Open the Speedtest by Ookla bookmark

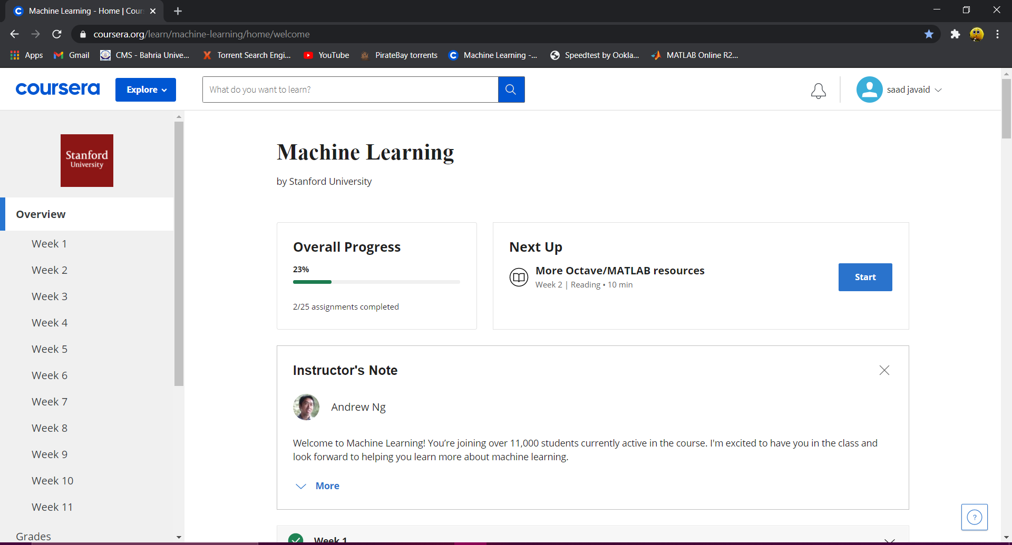pyautogui.click(x=595, y=55)
